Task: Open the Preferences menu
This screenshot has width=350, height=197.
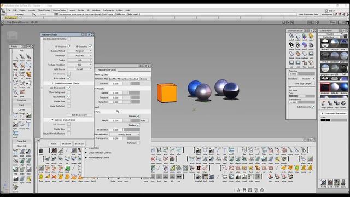Action: [108, 10]
